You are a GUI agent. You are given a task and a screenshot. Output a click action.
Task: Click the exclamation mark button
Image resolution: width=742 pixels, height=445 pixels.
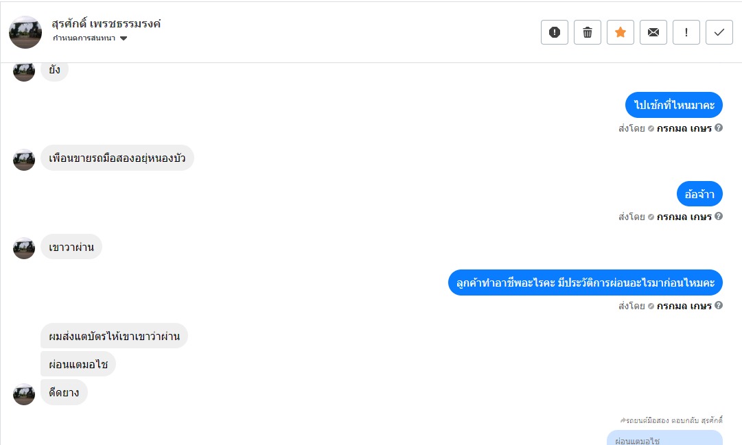tap(686, 32)
